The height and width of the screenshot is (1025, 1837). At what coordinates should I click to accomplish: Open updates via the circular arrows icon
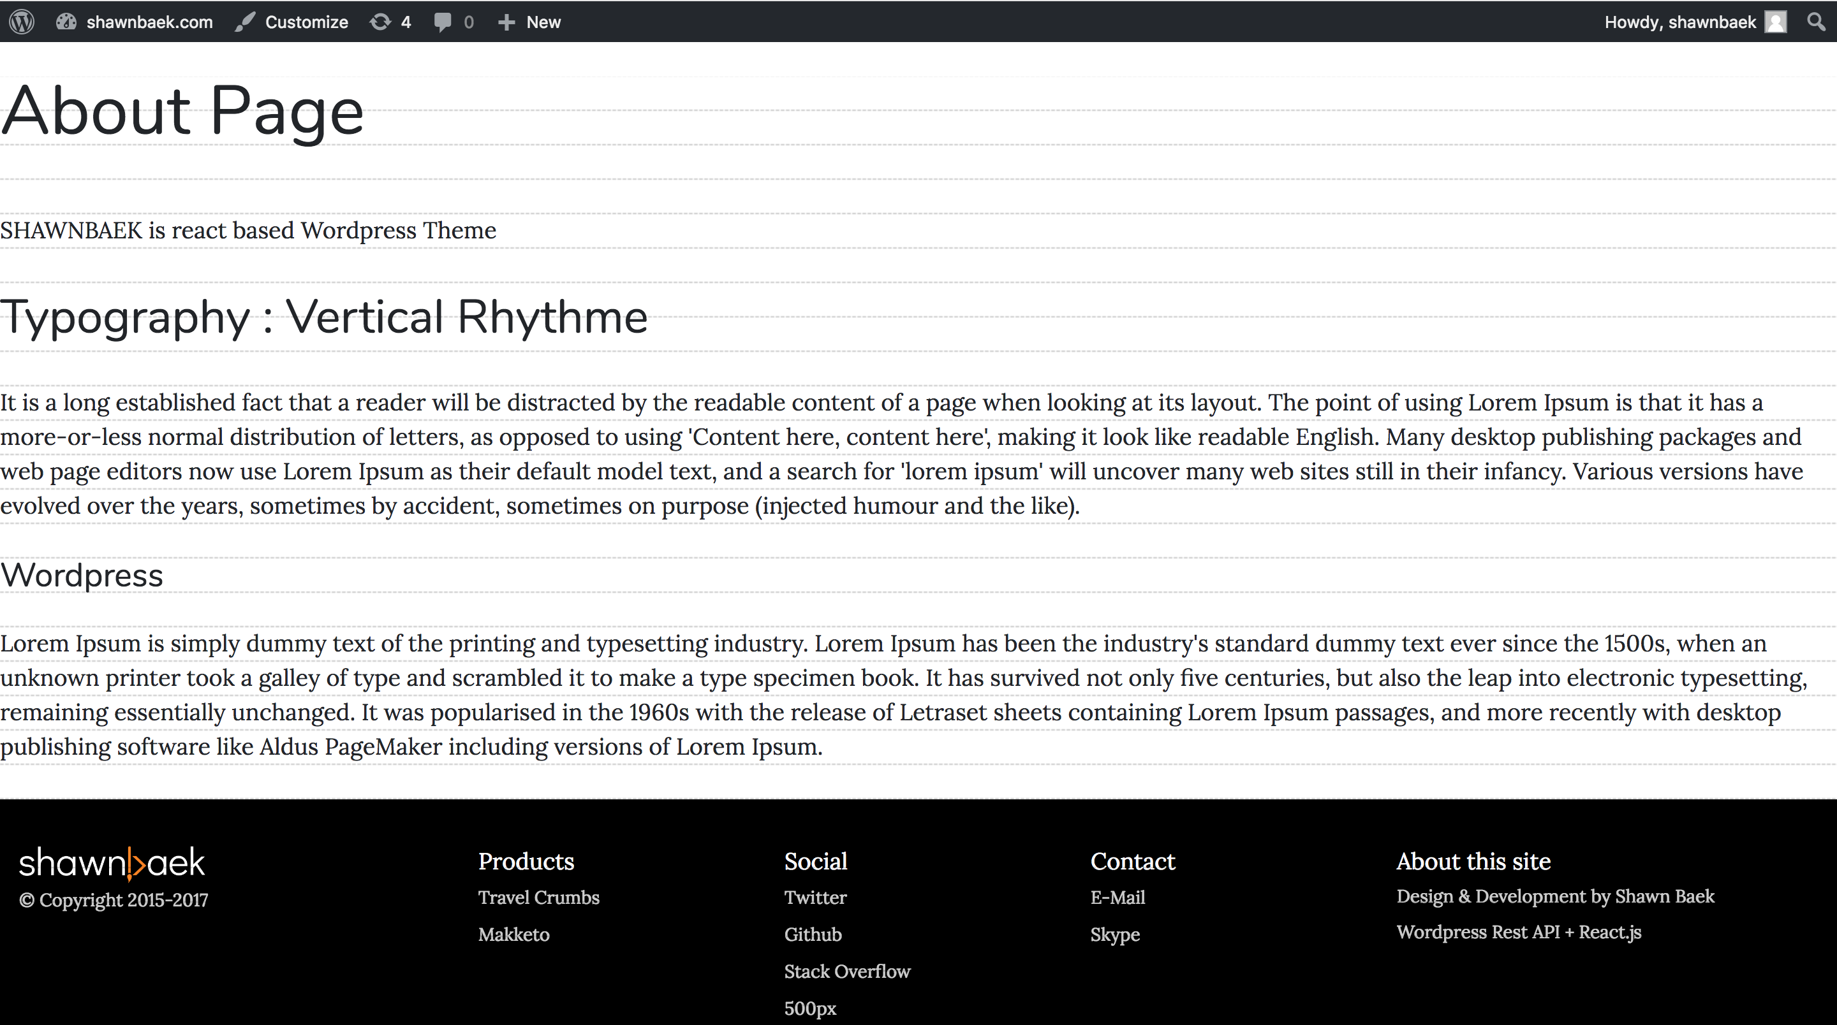380,22
